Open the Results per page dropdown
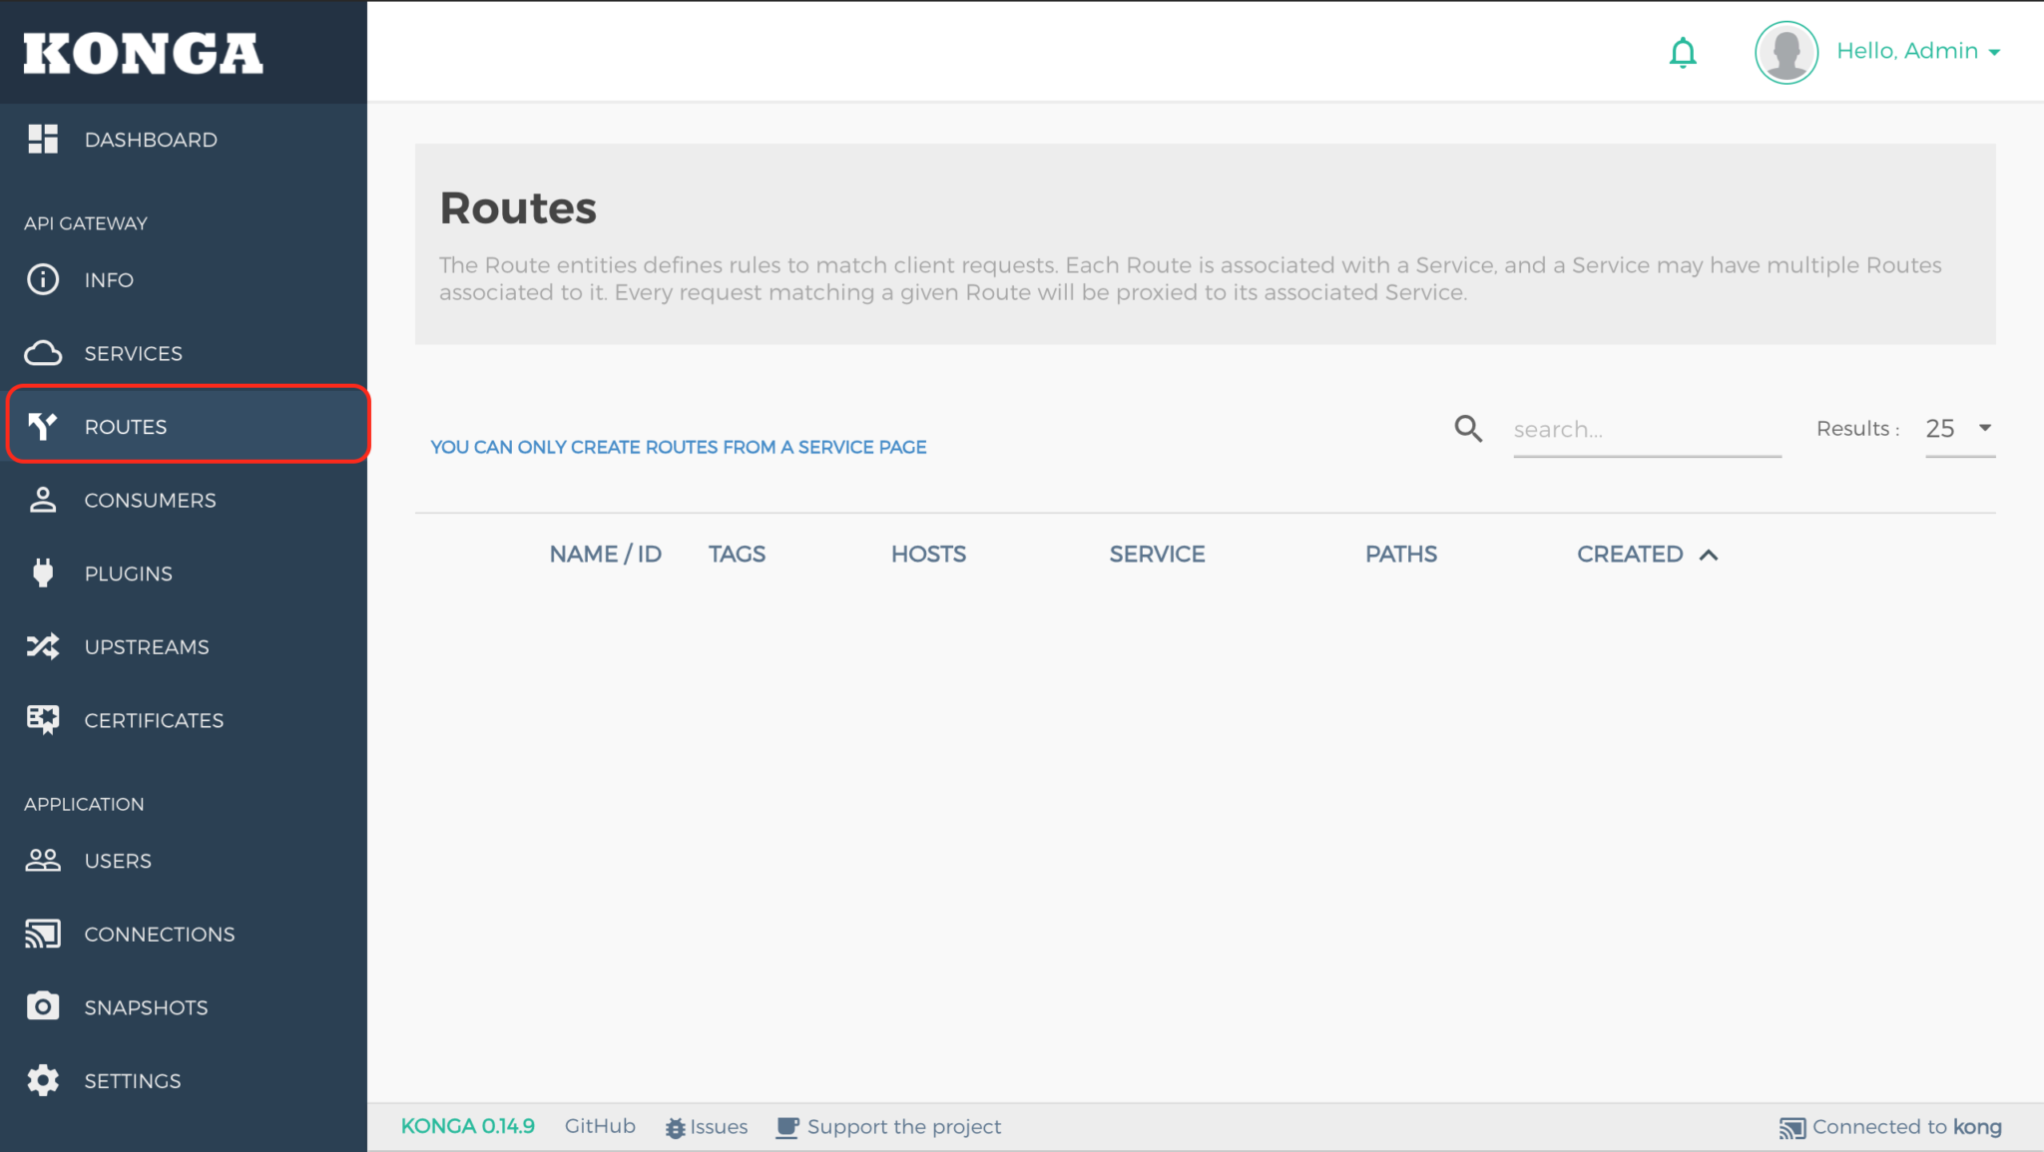Screen dimensions: 2044x1152 [x=1958, y=429]
